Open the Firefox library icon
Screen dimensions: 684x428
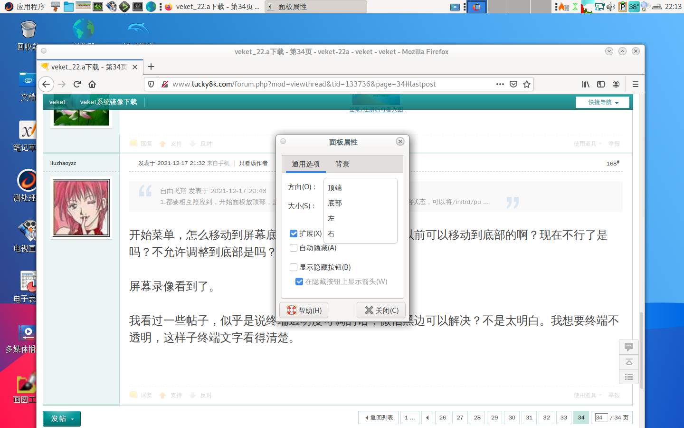click(586, 84)
